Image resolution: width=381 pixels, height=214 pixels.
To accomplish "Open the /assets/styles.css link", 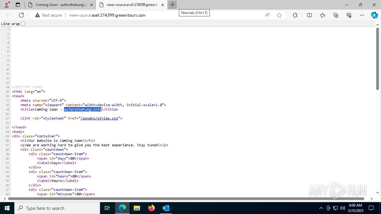I will [99, 118].
